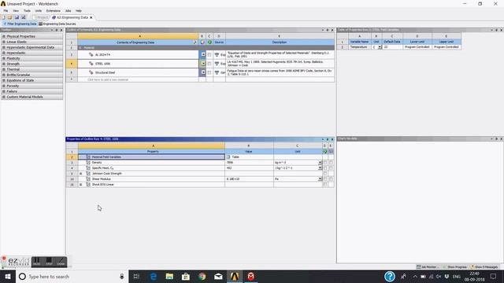Click ezvid recorder stop button
Image resolution: width=504 pixels, height=283 pixels.
pyautogui.click(x=49, y=261)
